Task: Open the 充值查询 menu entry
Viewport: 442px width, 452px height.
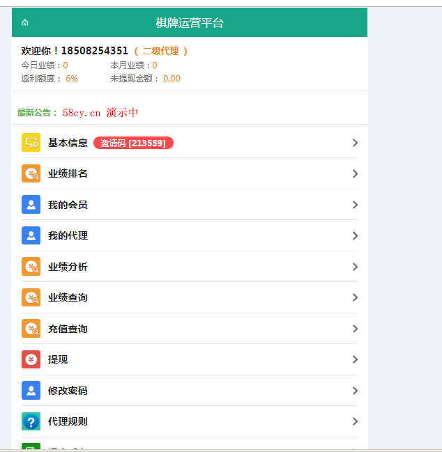Action: tap(190, 329)
